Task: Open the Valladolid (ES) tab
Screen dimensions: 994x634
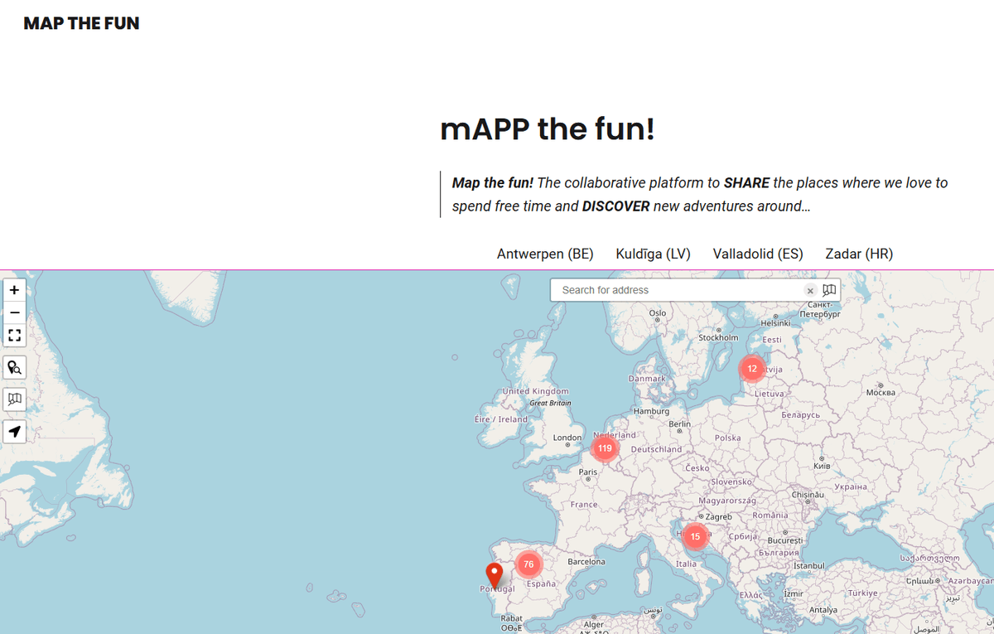Action: pyautogui.click(x=758, y=254)
